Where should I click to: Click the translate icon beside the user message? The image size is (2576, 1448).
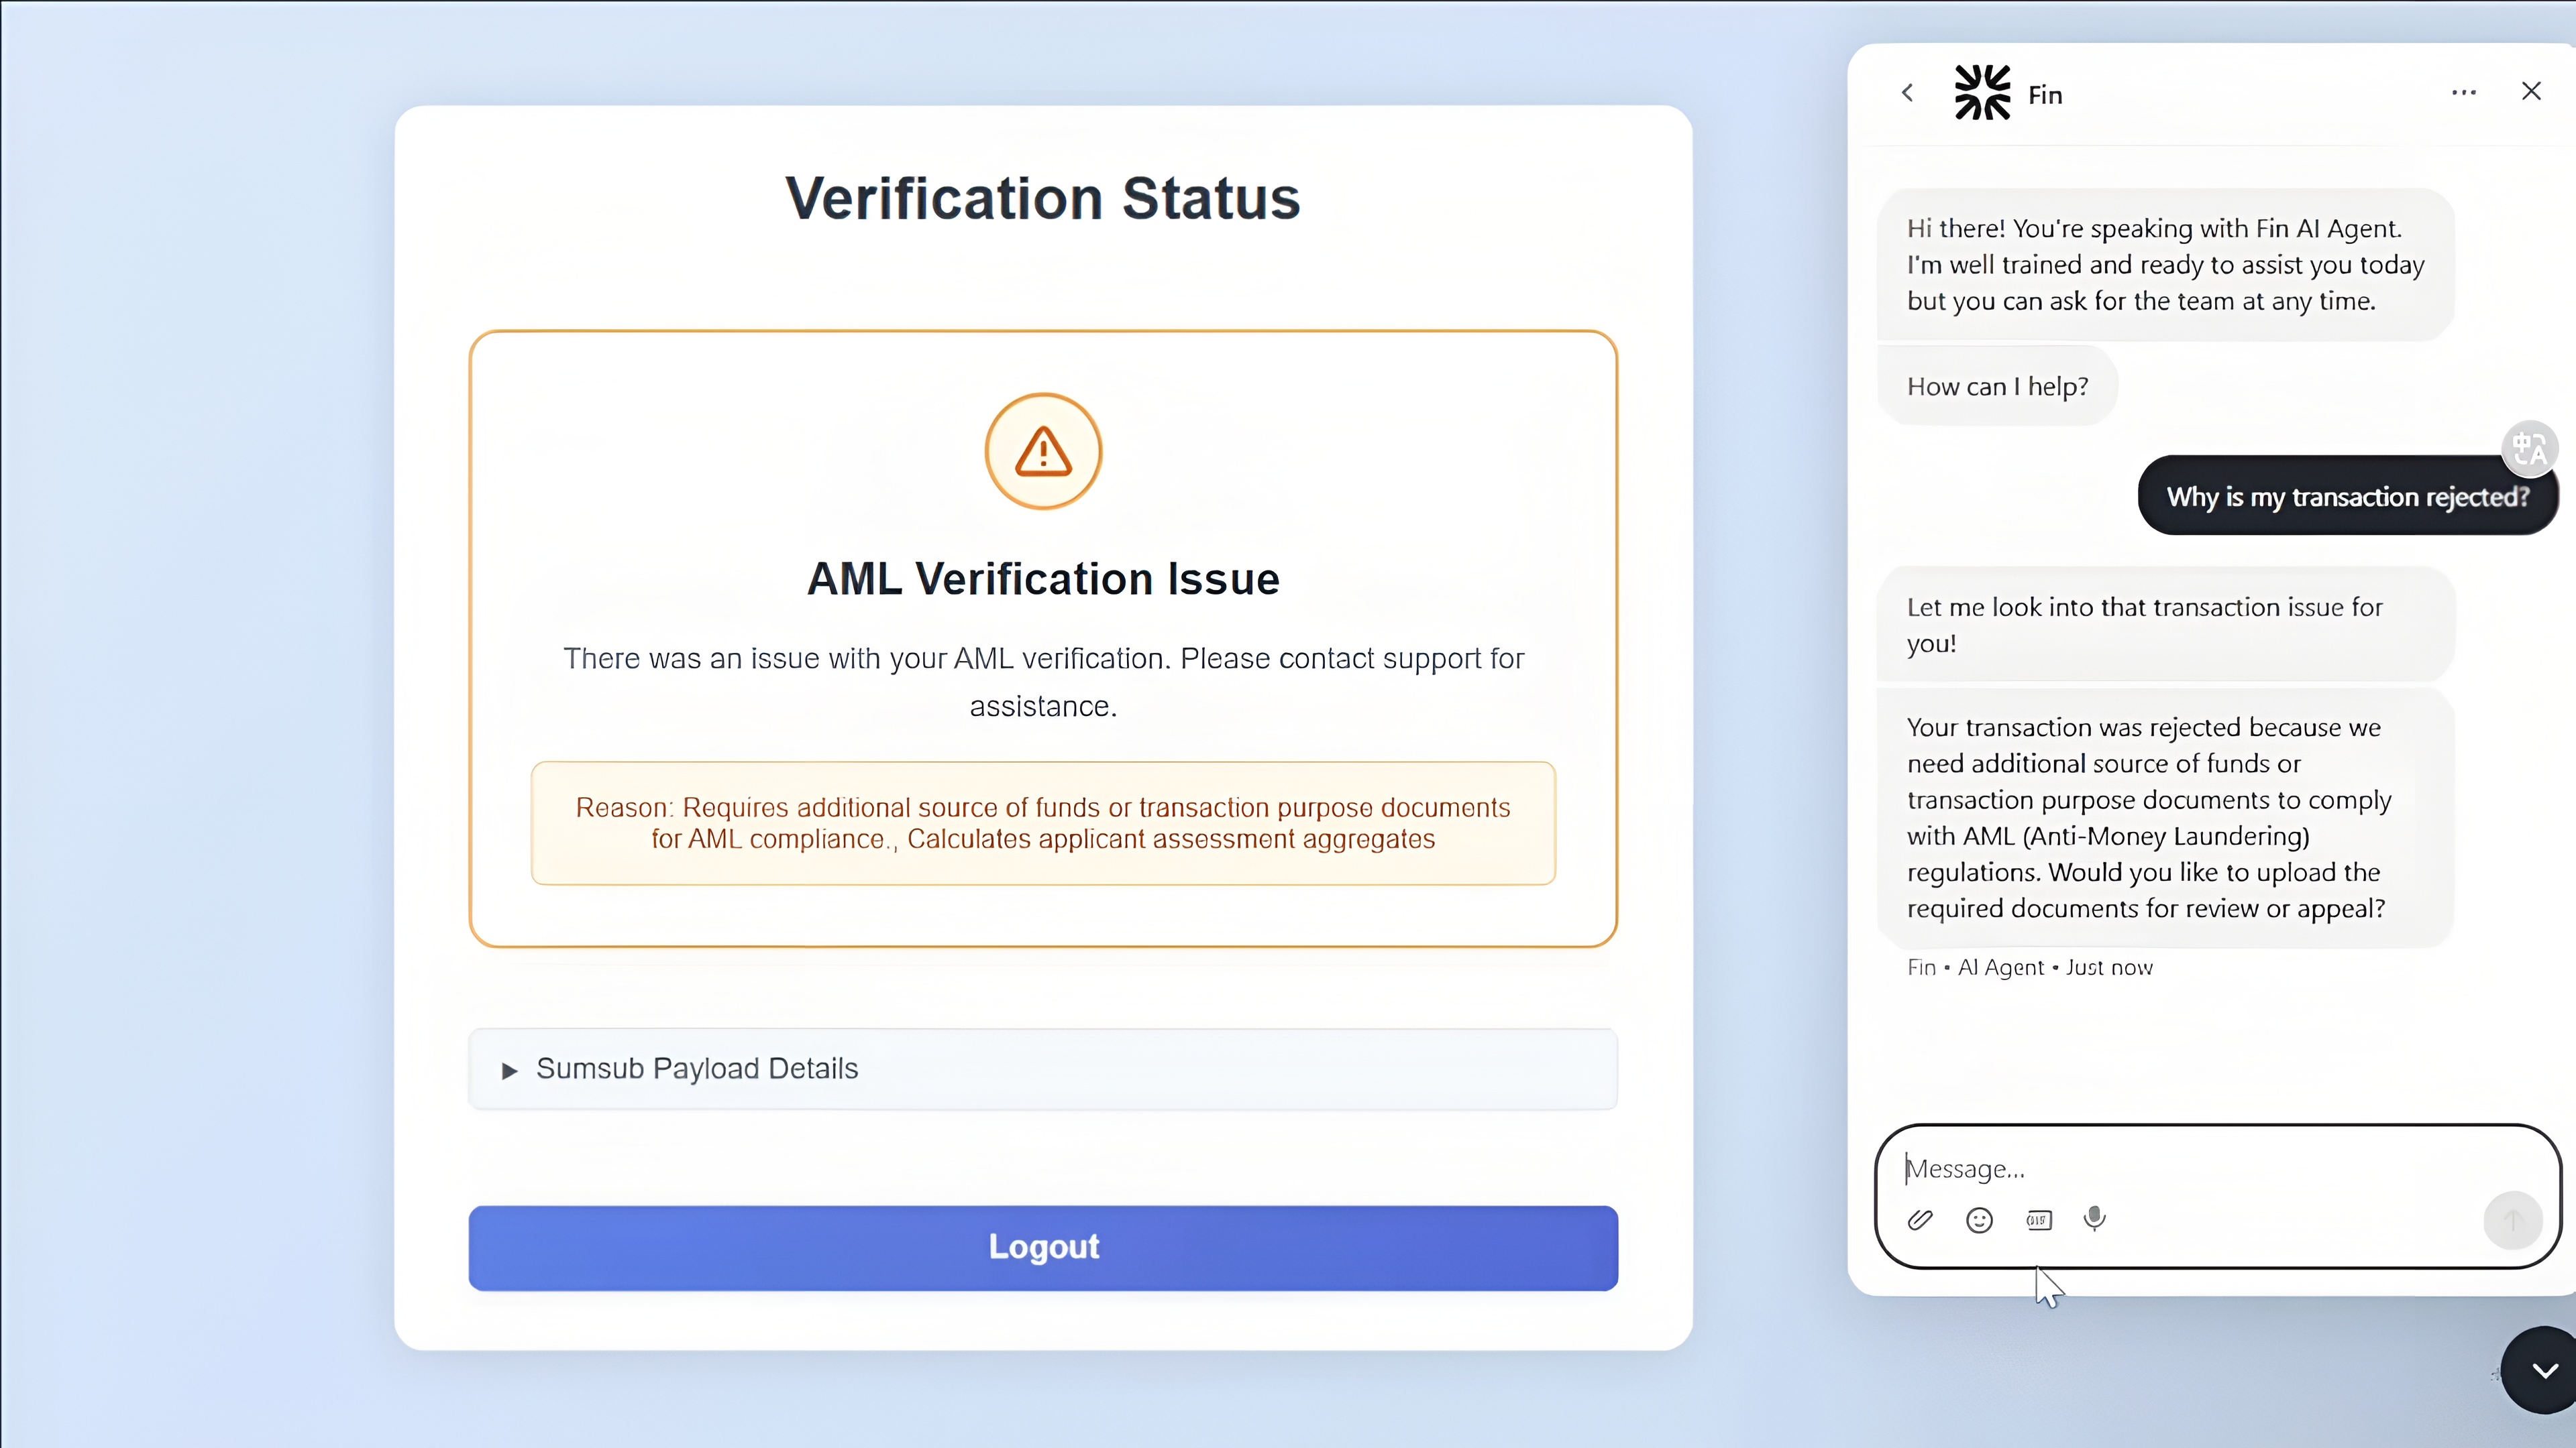pos(2529,448)
